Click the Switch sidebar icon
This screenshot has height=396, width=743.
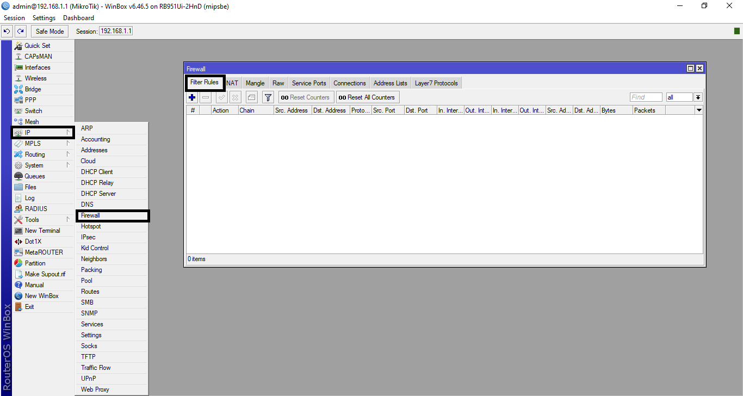pyautogui.click(x=18, y=111)
